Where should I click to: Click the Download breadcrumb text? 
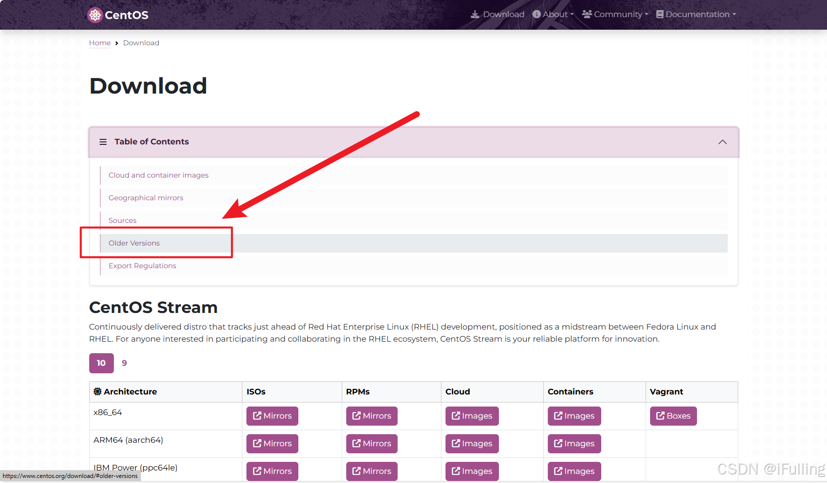click(x=141, y=43)
